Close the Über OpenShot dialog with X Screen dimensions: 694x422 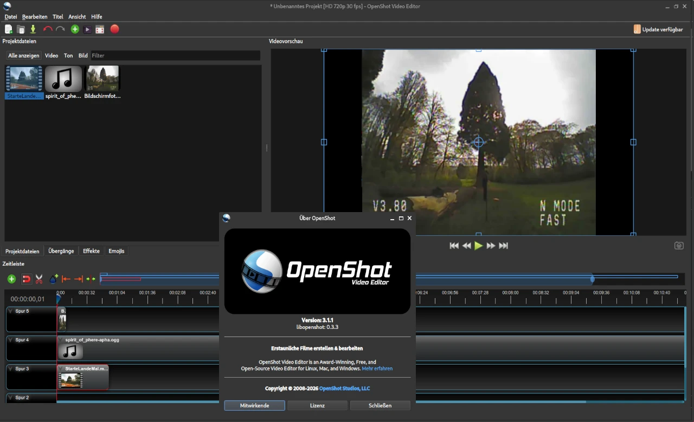click(x=409, y=218)
